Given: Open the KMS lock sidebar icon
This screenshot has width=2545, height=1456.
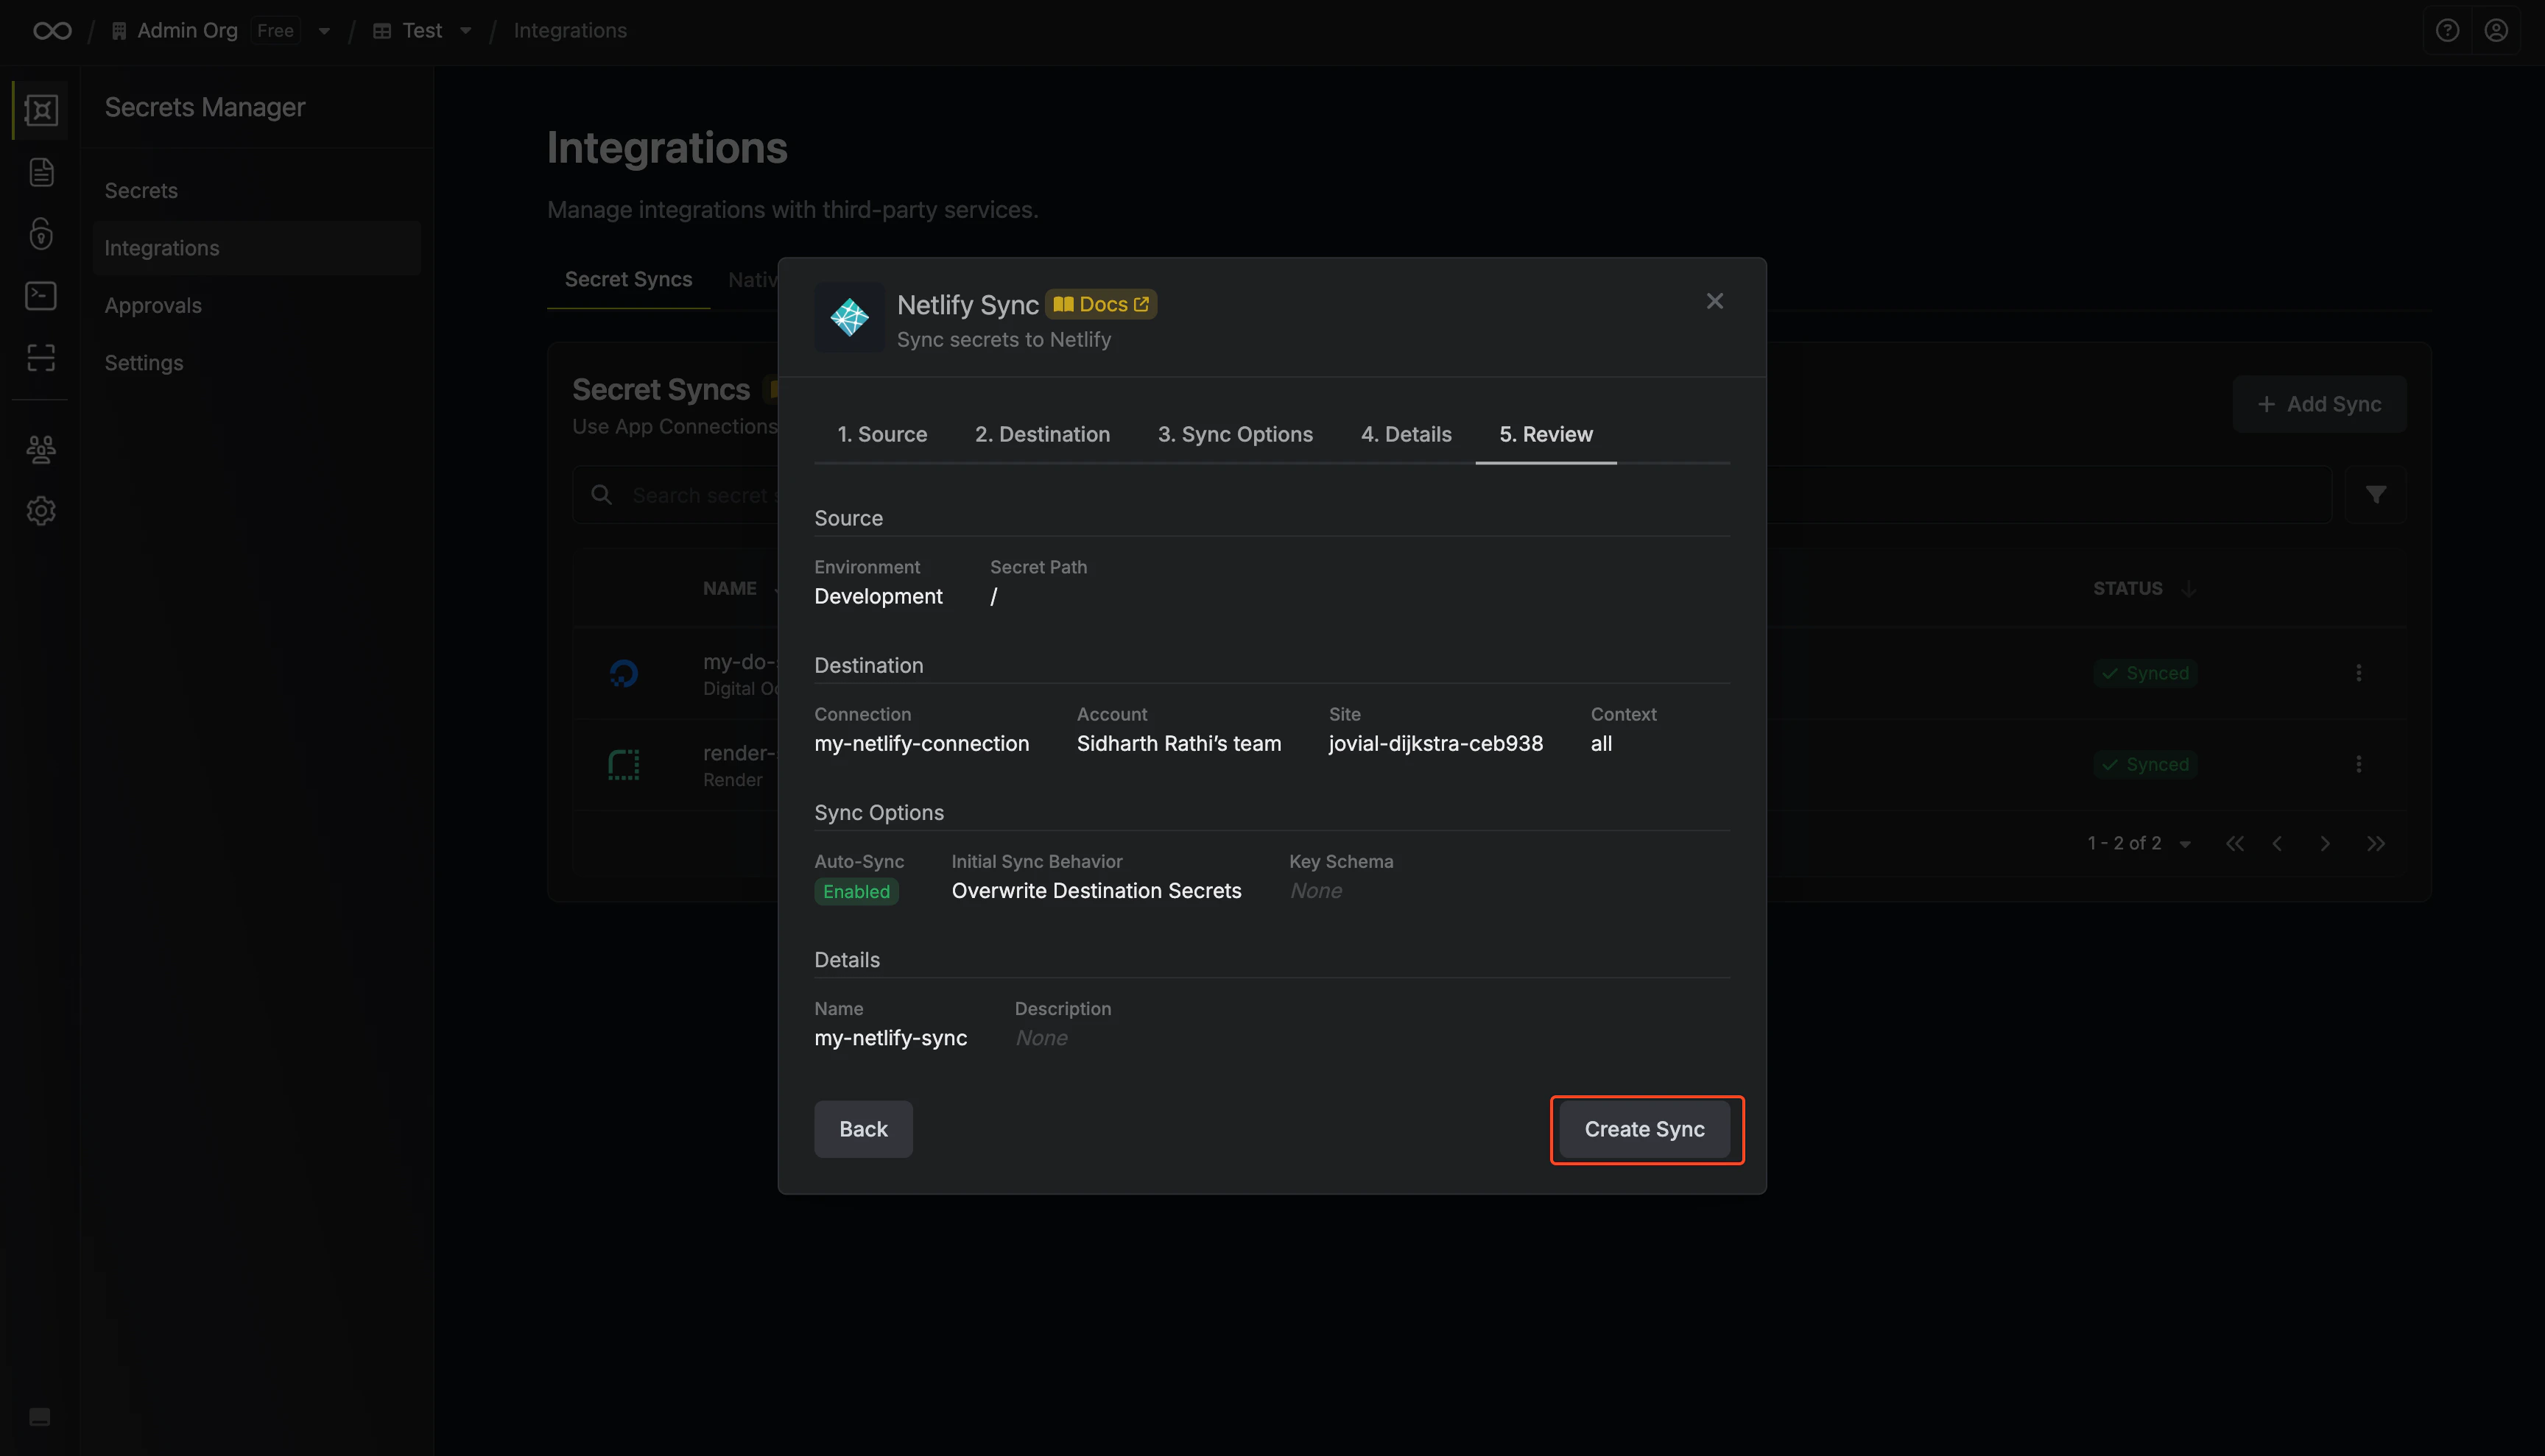Looking at the screenshot, I should (41, 234).
